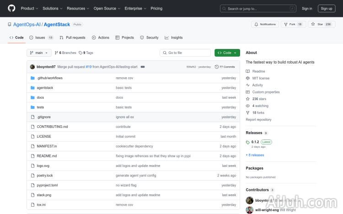Click the .gitignore file icon
Viewport: 343px width, 214px height.
click(x=32, y=117)
